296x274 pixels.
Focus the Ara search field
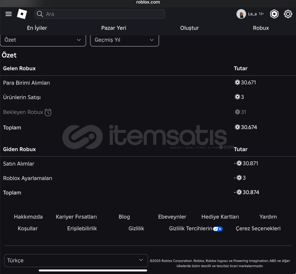pyautogui.click(x=100, y=14)
